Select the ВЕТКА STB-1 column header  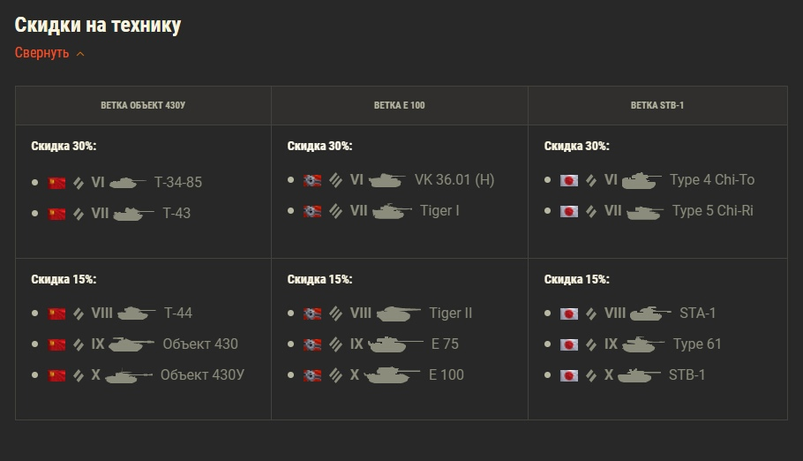click(x=657, y=105)
